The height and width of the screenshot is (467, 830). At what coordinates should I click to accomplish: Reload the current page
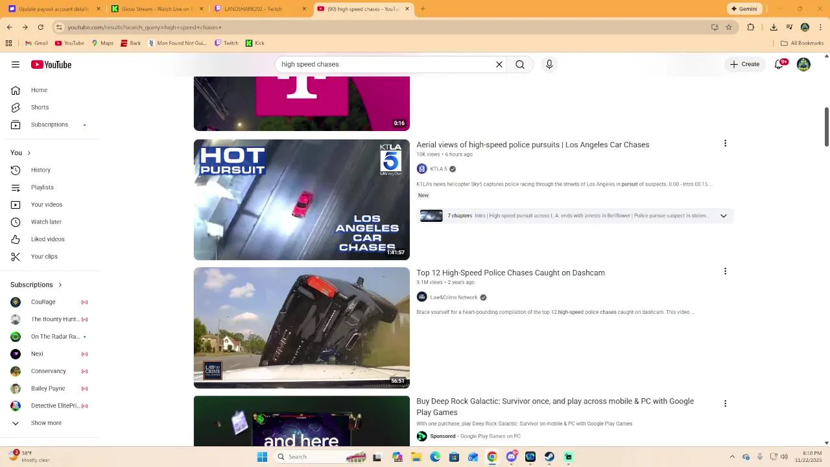pos(40,27)
